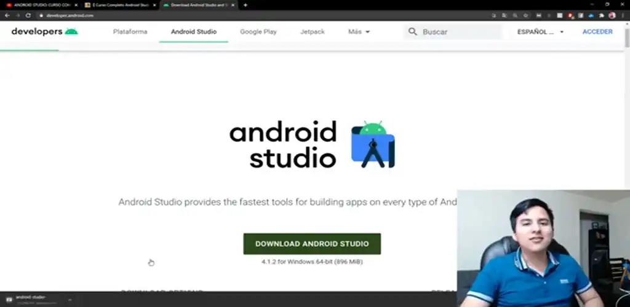The image size is (630, 307).
Task: Open the Chrome profile avatar
Action: coord(612,15)
